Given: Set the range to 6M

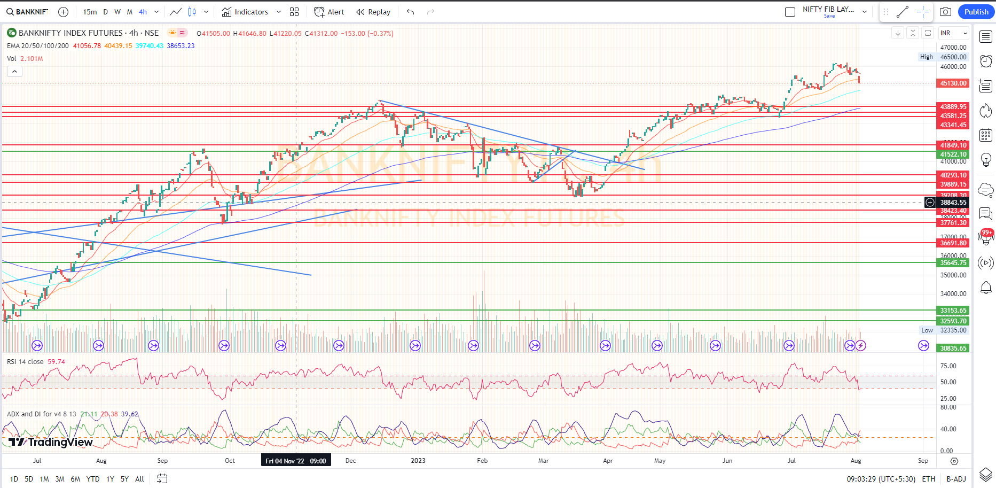Looking at the screenshot, I should (x=75, y=479).
